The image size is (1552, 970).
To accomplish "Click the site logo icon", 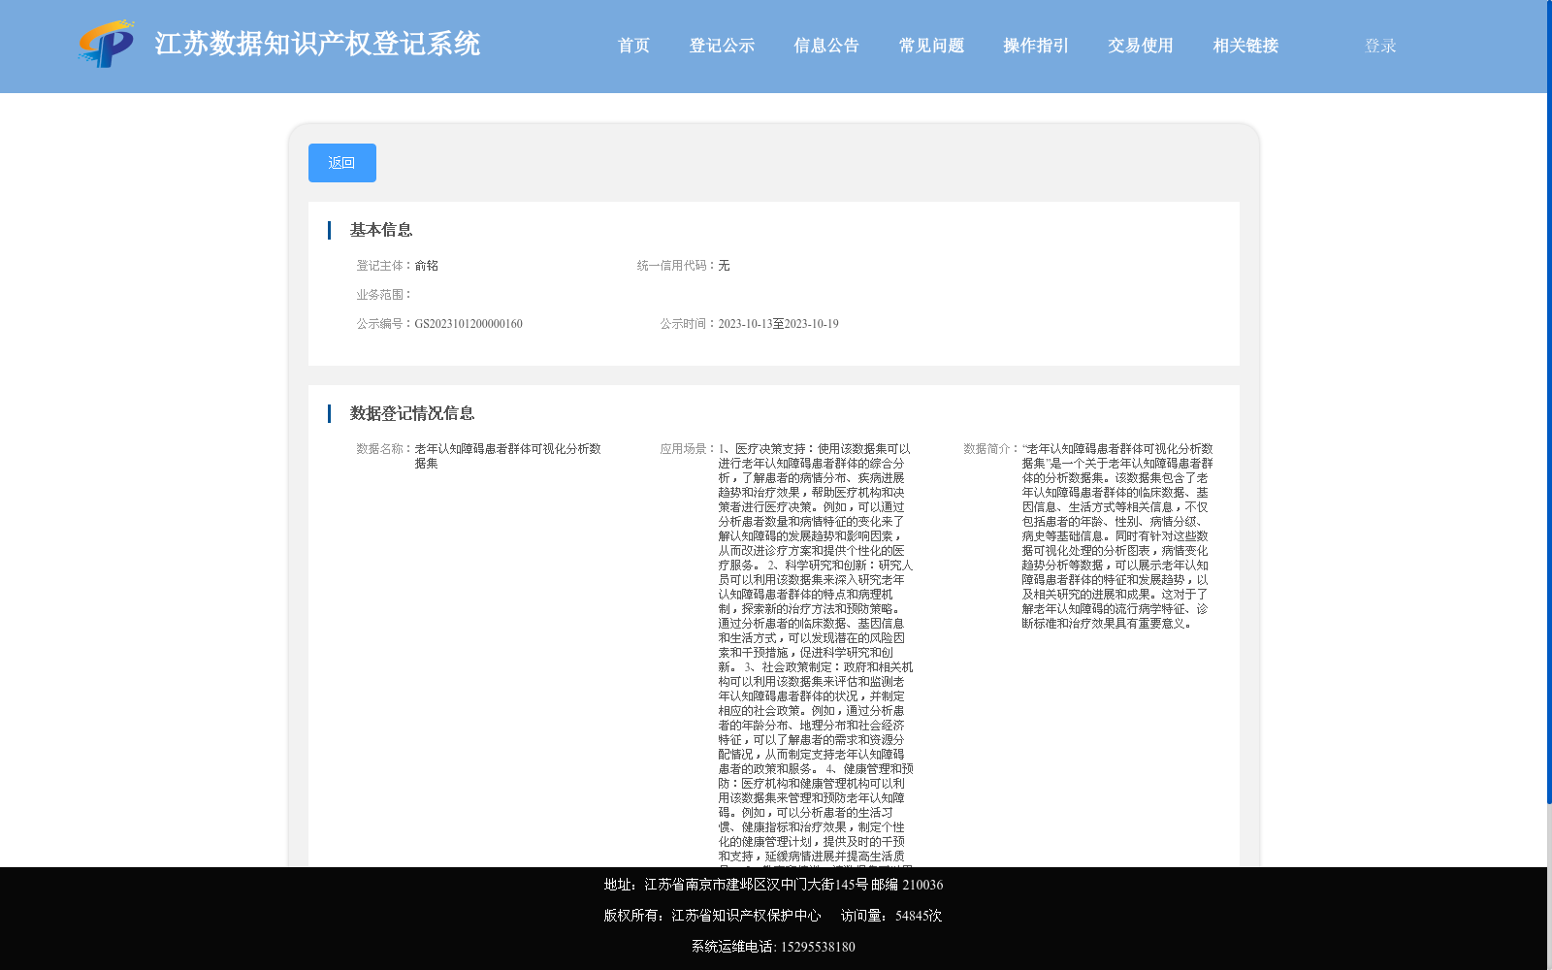I will [107, 44].
